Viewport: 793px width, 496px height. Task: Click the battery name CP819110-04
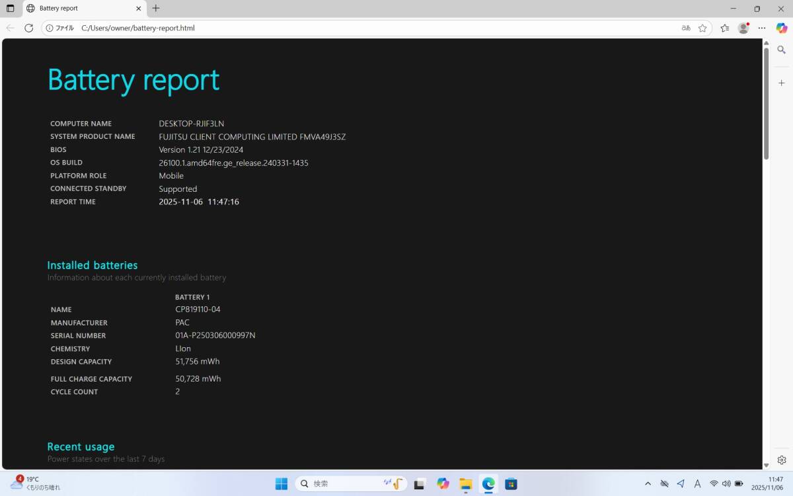198,310
